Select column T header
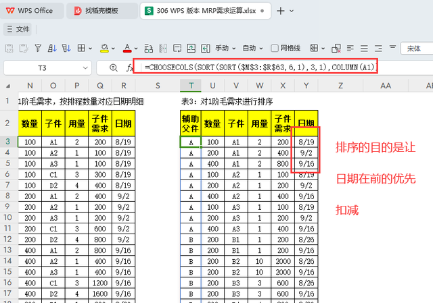Image resolution: width=433 pixels, height=303 pixels. 191,86
